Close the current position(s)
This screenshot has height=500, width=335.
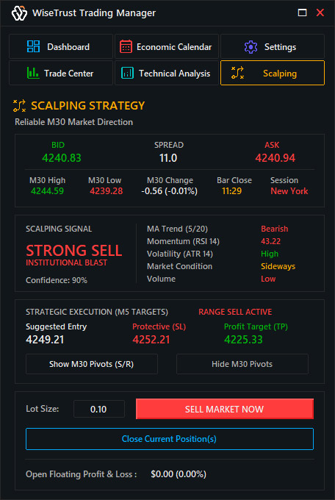(x=170, y=439)
